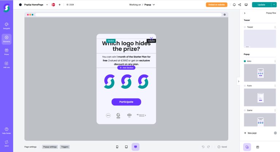The height and width of the screenshot is (152, 280).
Task: Switch to tablet device preview
Action: pyautogui.click(x=126, y=147)
